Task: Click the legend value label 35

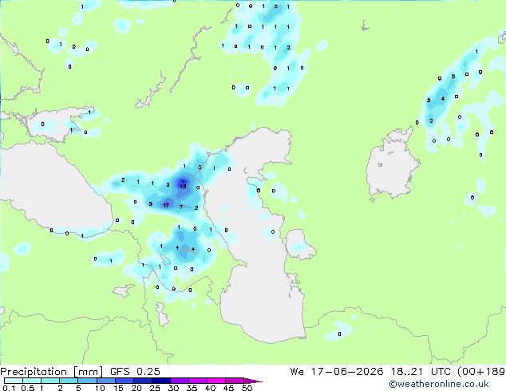Action: pyautogui.click(x=192, y=388)
